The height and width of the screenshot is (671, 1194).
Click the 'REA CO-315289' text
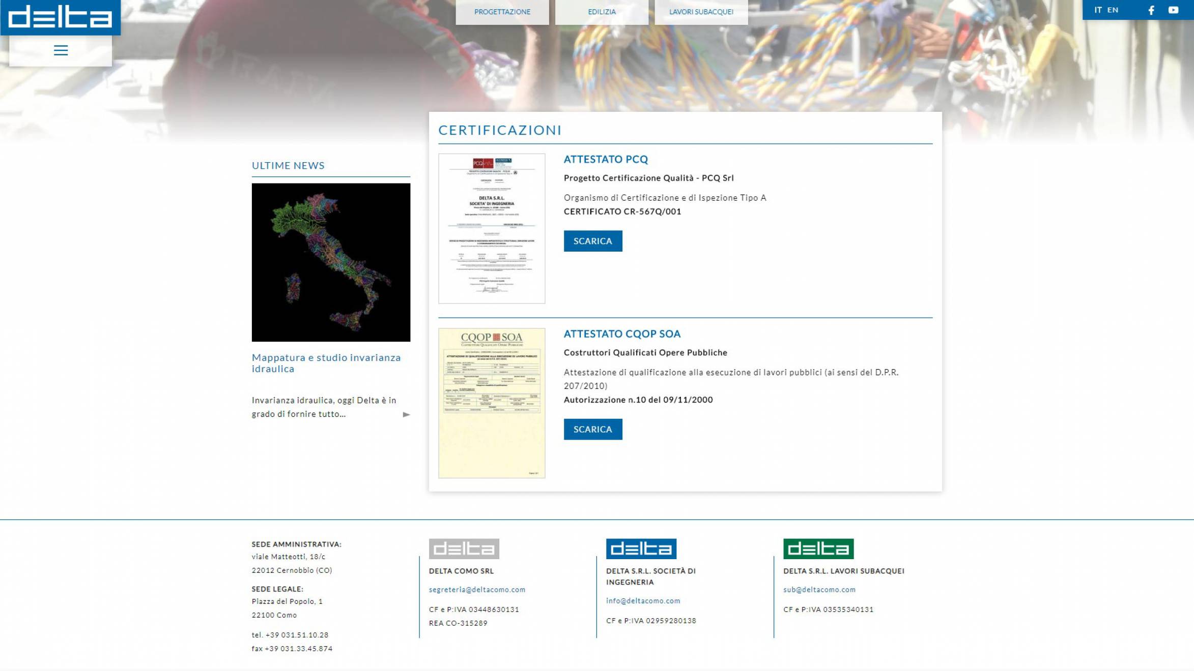coord(458,623)
